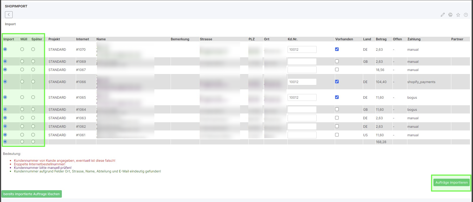Select Import radio for order #1066
Viewport: 473px width, 202px height.
(5, 82)
